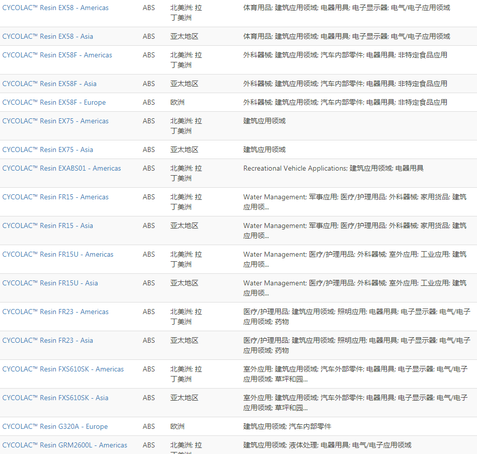Open CYCOLAC Resin EX58F - Europe link

54,103
